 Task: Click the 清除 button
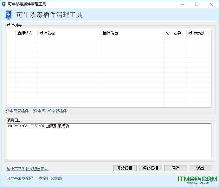point(176,168)
